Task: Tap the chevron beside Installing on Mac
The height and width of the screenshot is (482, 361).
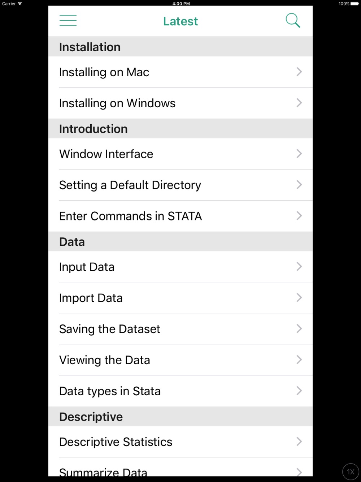Action: 299,72
